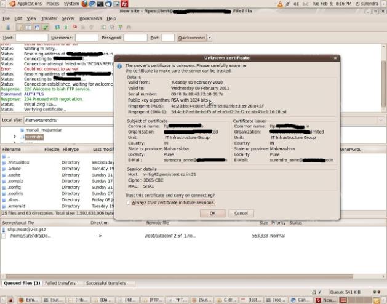Click the cancel current operation icon
Viewport: 387px width, 304px height.
(74, 26)
